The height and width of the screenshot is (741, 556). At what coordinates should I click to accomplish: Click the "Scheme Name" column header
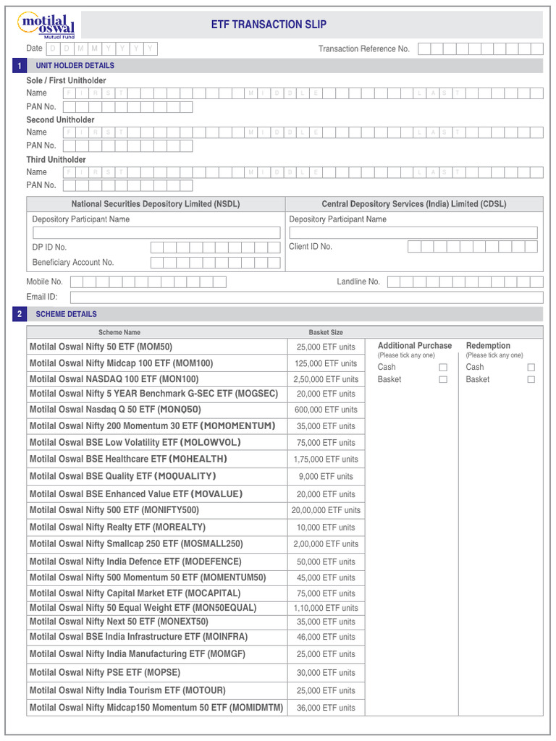pyautogui.click(x=119, y=333)
